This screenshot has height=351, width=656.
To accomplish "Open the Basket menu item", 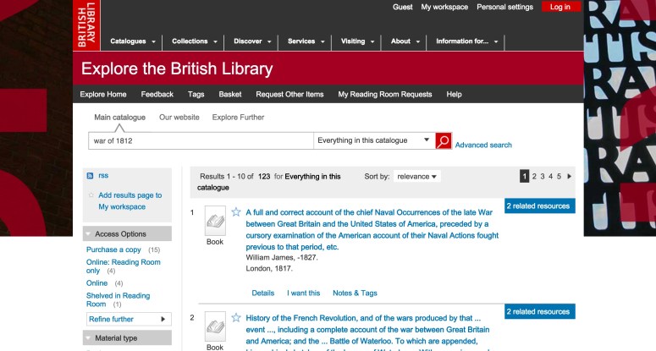I will (x=230, y=94).
